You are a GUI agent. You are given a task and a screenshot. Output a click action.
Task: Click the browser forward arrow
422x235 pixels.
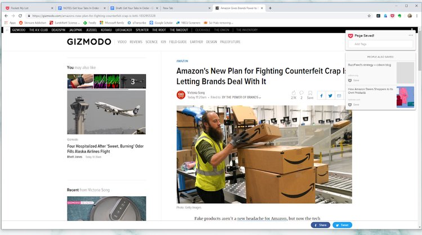[x=13, y=16]
